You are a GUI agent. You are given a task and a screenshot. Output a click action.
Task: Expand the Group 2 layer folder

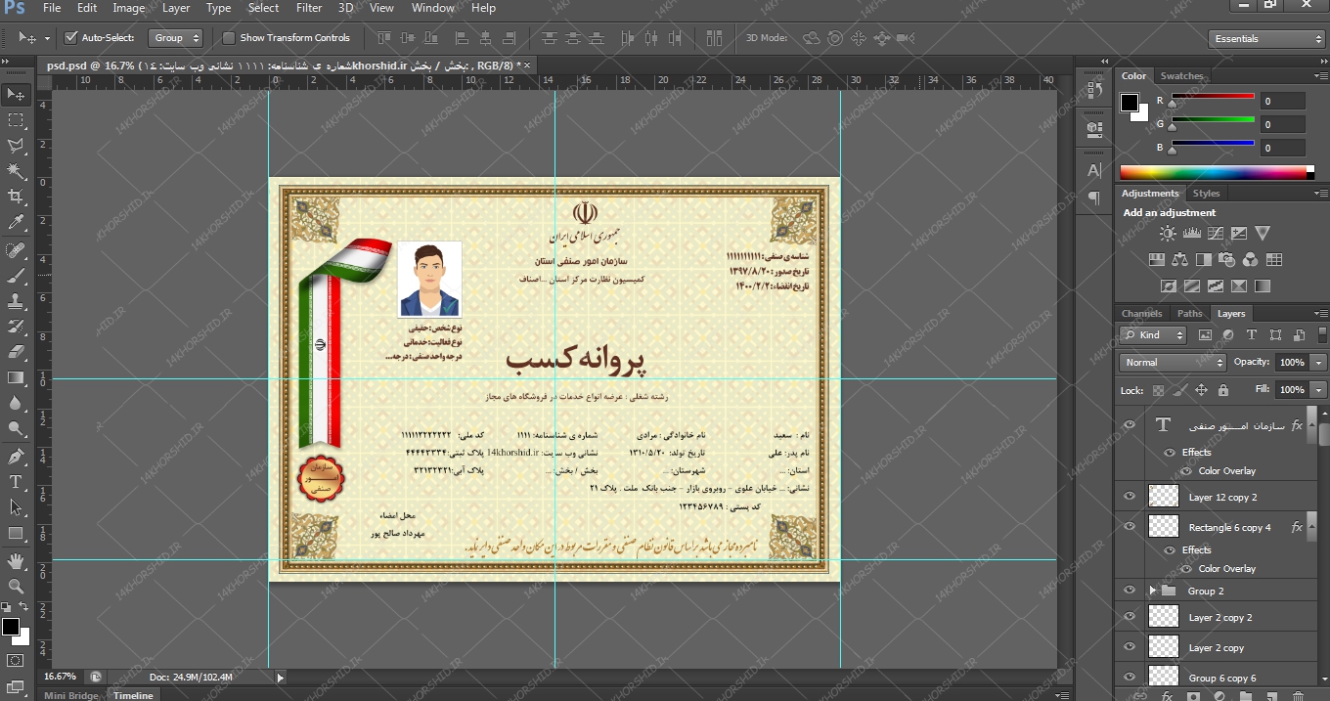pyautogui.click(x=1152, y=591)
